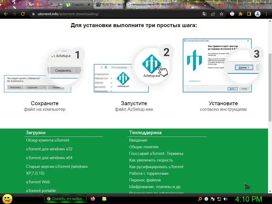Viewport: 272px width, 204px height.
Task: Open the 'Введение' support link
Action: 138,140
